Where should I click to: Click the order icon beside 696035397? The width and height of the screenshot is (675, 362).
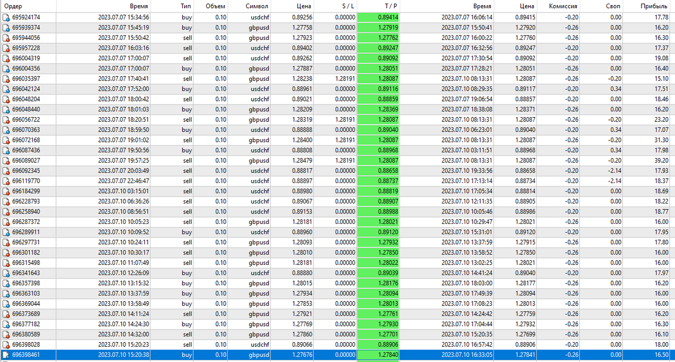[6, 78]
